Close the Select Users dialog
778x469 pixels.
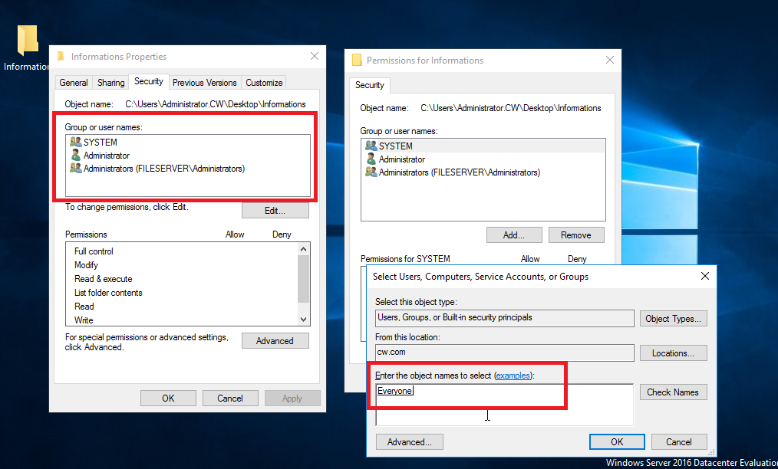pyautogui.click(x=704, y=276)
